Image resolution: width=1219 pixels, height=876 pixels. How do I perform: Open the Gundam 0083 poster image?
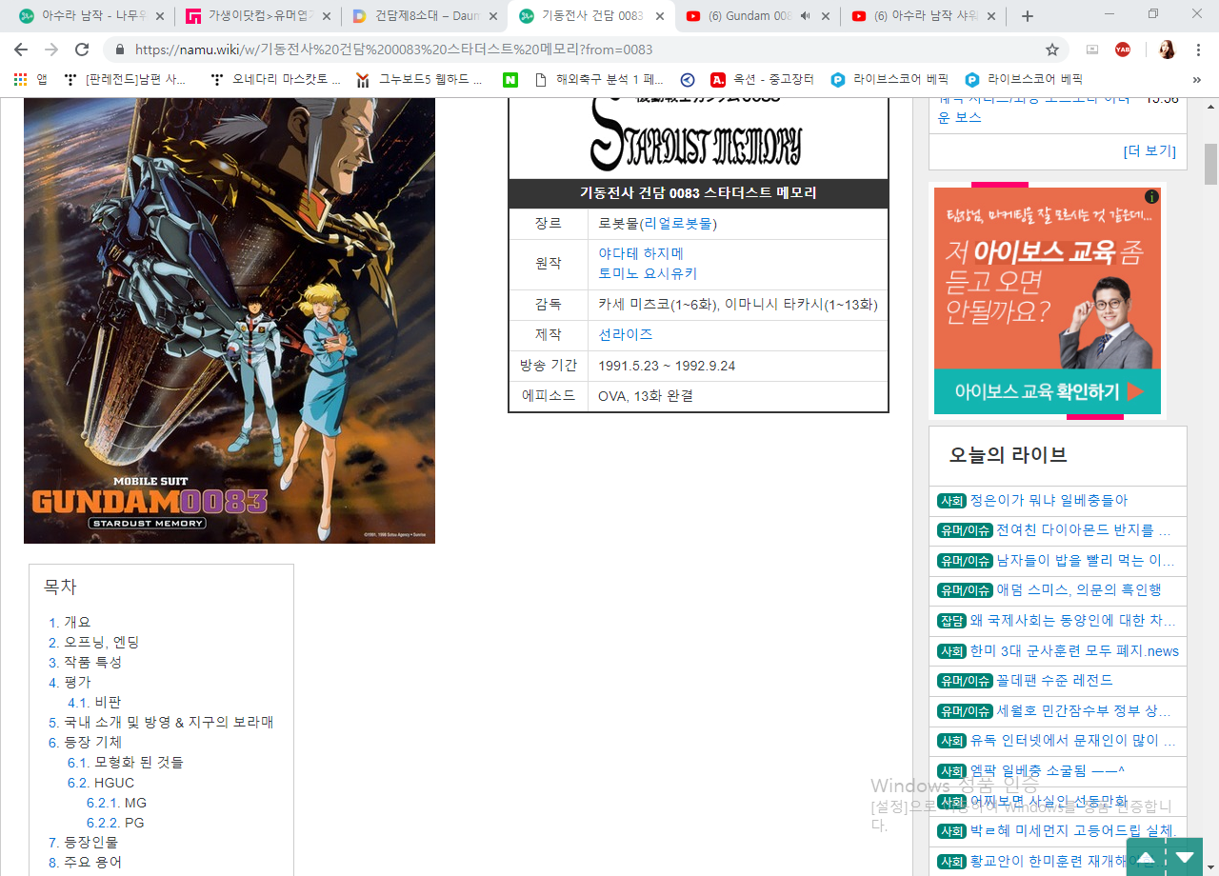(230, 321)
